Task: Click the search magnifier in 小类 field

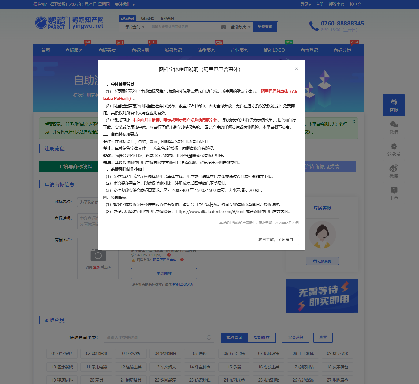Action: tap(209, 337)
